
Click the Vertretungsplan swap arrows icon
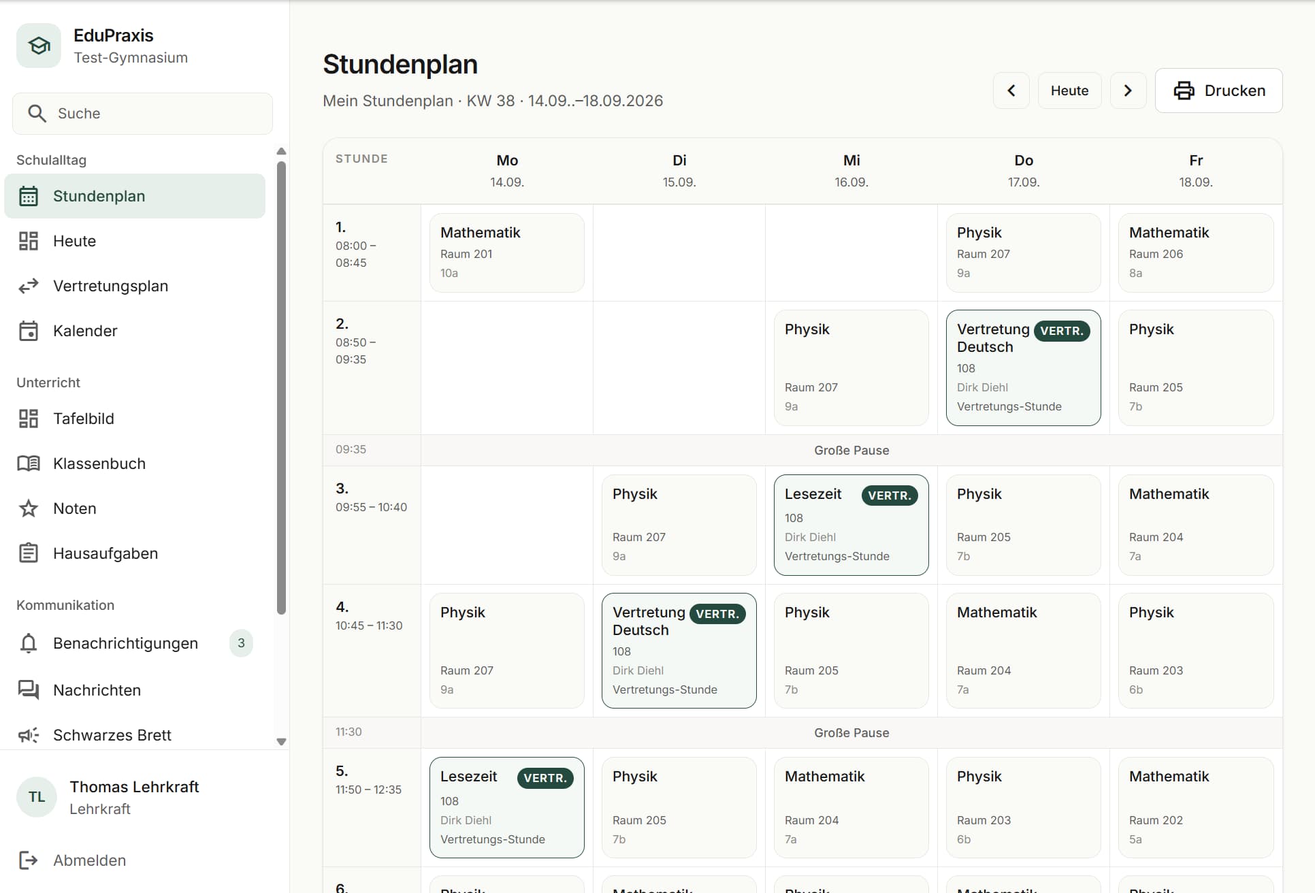29,286
